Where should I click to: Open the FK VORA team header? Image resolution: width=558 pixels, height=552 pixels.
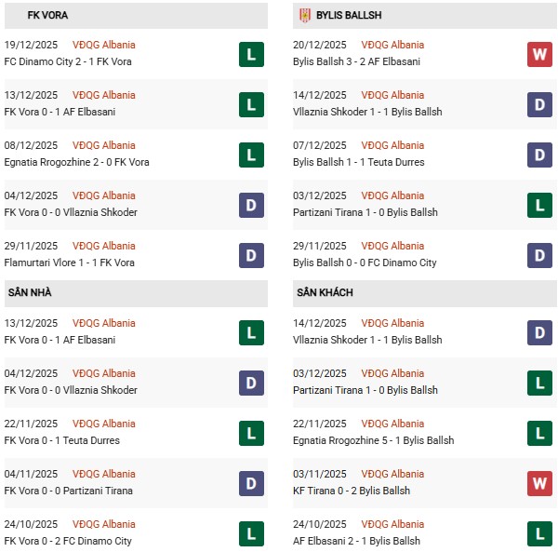click(47, 16)
